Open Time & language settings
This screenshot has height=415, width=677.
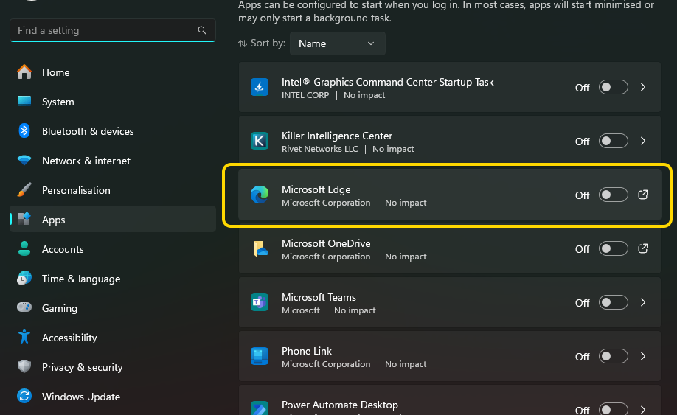[x=113, y=279]
